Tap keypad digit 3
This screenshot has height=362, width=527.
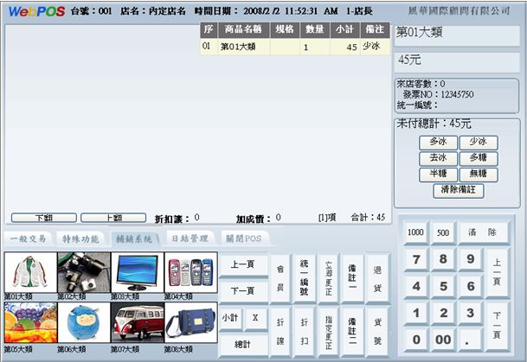tap(471, 313)
